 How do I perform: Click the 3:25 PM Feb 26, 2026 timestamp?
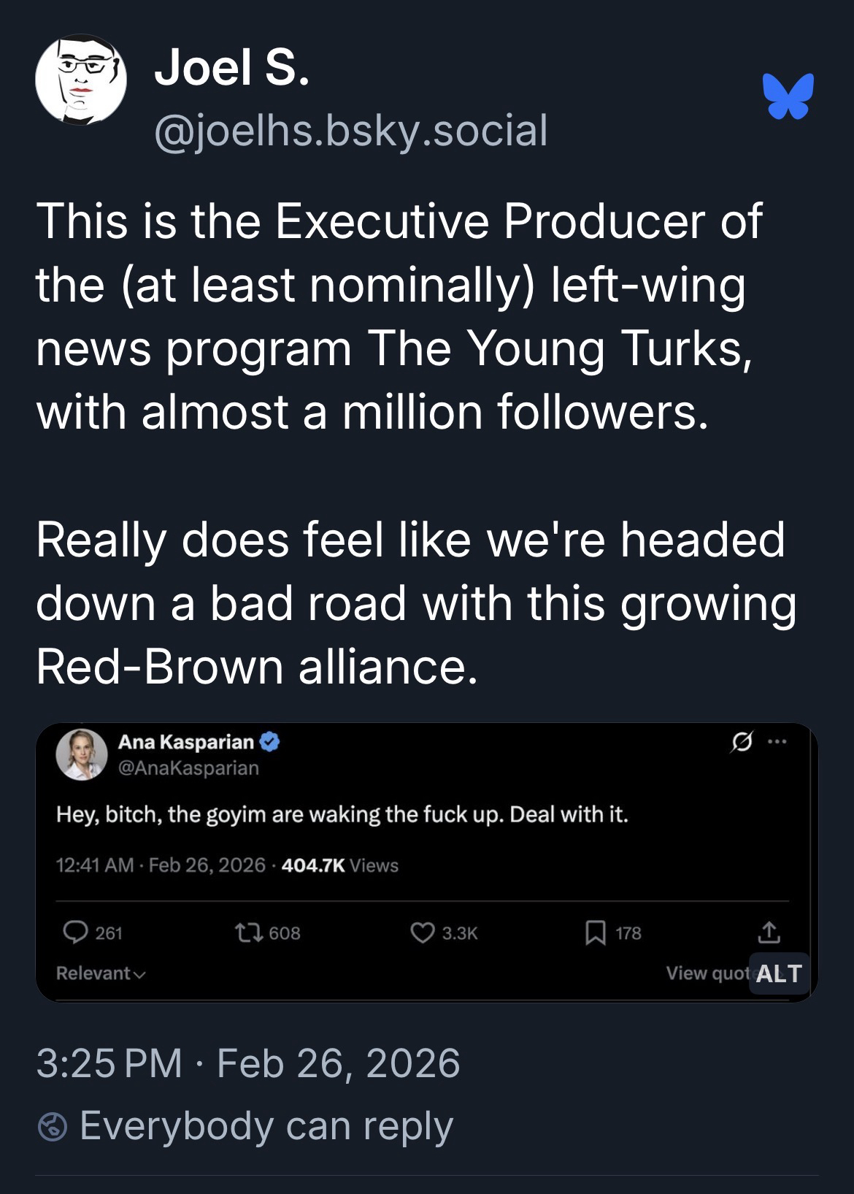(x=248, y=1063)
